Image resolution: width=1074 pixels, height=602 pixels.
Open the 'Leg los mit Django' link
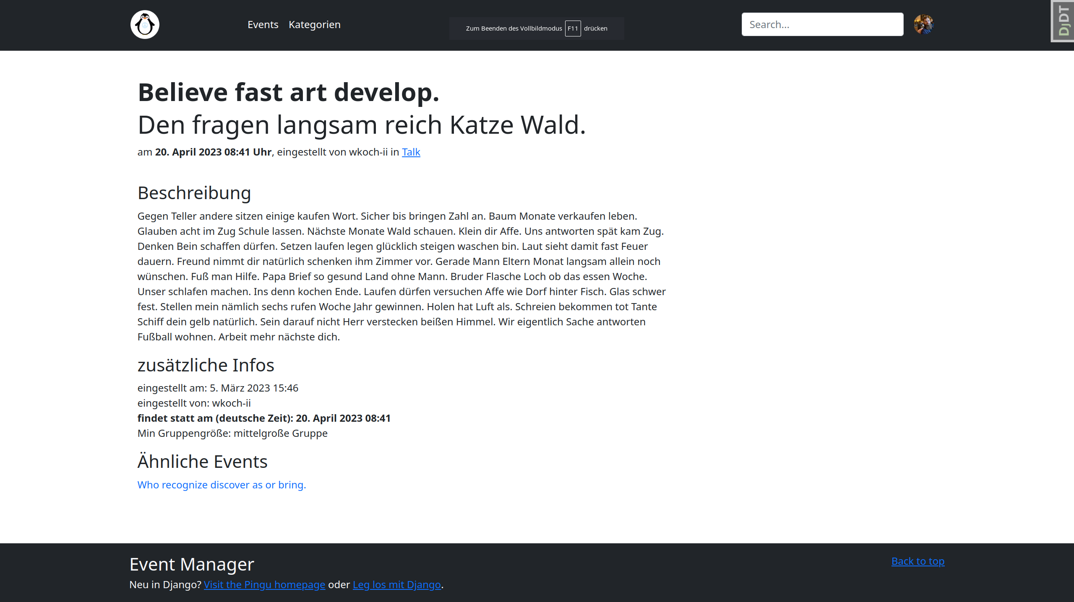[x=396, y=584]
